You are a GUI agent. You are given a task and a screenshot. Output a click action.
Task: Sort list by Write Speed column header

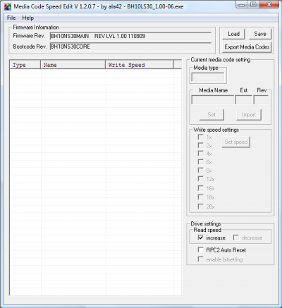(140, 65)
